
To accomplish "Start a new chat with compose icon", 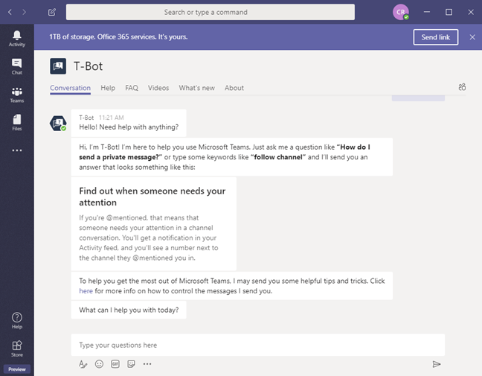I will tap(52, 12).
